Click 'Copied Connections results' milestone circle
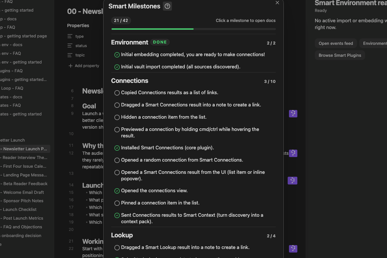 pos(117,93)
